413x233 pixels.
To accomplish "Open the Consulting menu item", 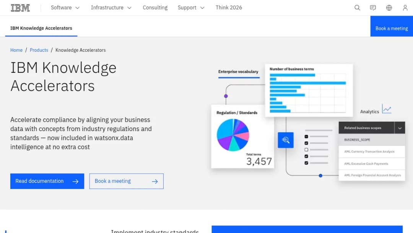I will pyautogui.click(x=155, y=8).
